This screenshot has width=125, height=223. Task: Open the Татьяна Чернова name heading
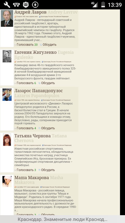(33, 136)
